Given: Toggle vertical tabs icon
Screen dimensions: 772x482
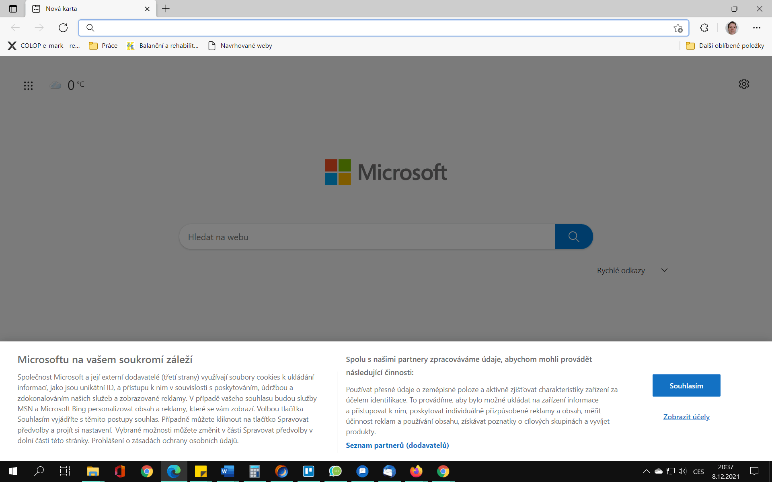Looking at the screenshot, I should click(x=13, y=8).
